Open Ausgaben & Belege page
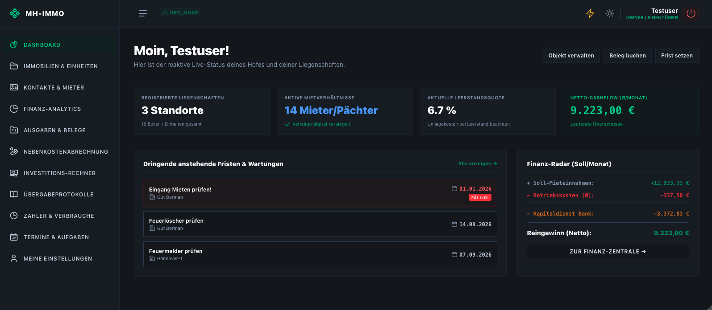This screenshot has height=310, width=712. [60, 130]
